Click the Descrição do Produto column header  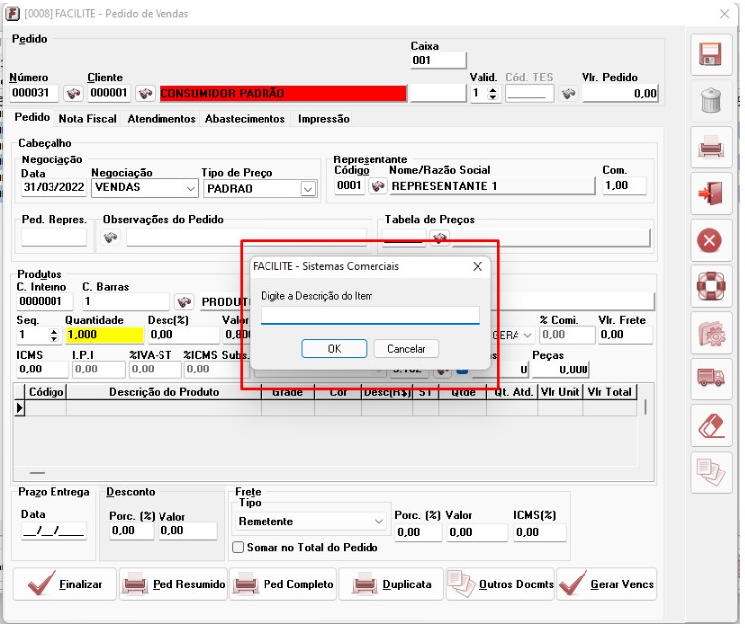163,392
